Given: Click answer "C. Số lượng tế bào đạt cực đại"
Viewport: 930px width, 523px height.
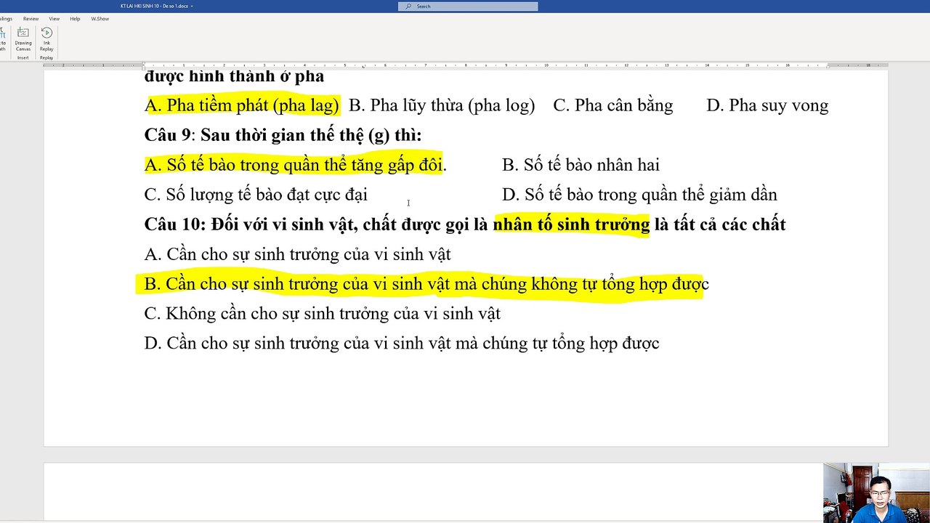Looking at the screenshot, I should pyautogui.click(x=256, y=195).
